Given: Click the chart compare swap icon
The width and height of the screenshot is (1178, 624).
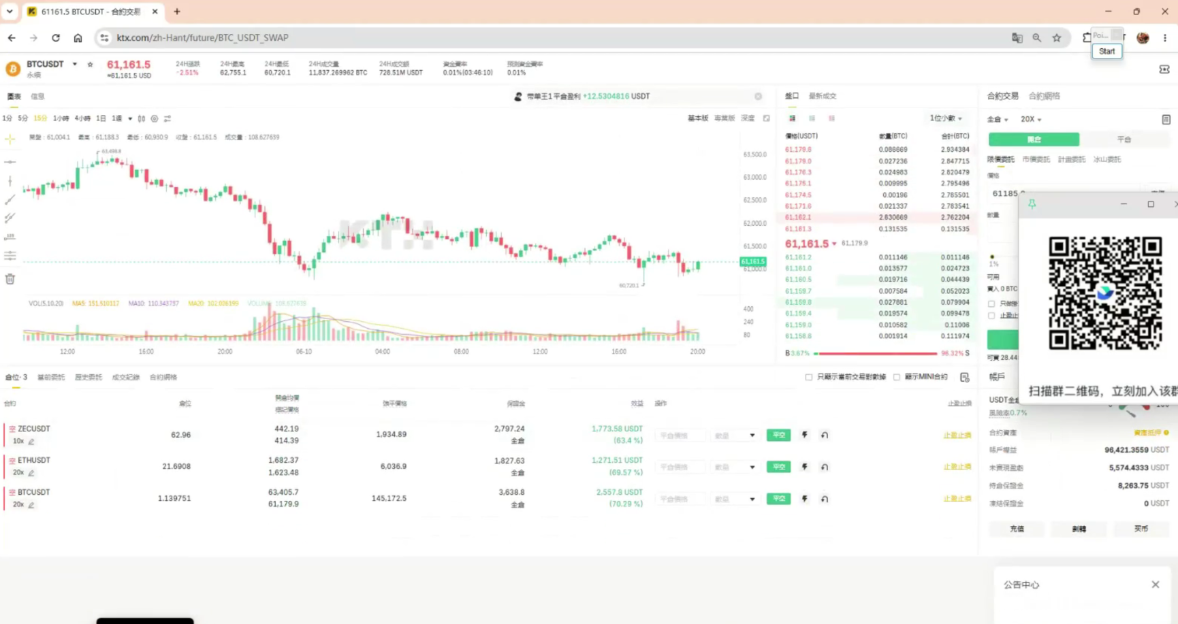Looking at the screenshot, I should click(x=168, y=118).
